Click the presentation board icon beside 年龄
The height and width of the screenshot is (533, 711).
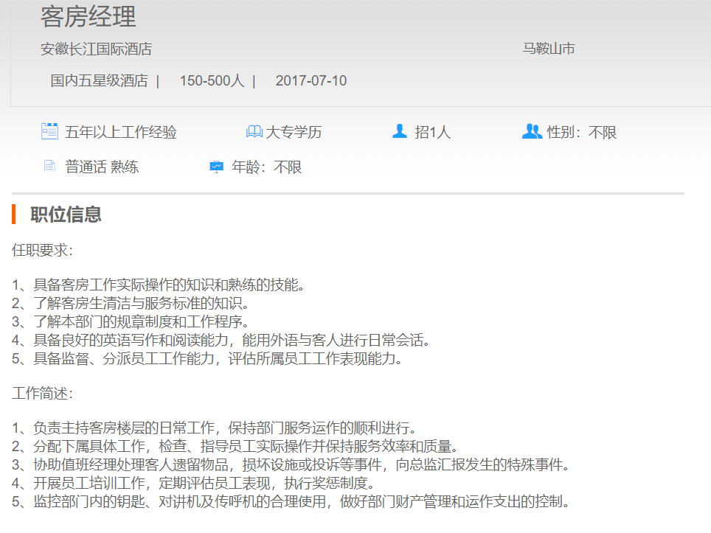[216, 167]
